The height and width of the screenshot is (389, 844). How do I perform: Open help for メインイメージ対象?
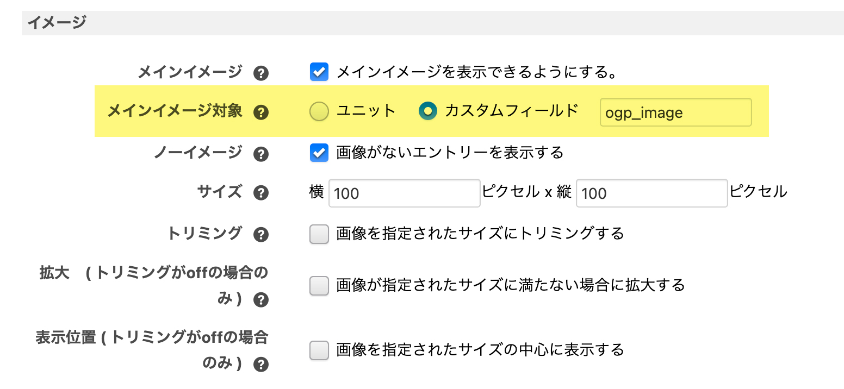click(x=261, y=112)
